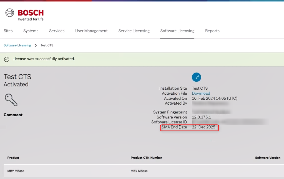Click the breadcrumb chevron arrow
Image resolution: width=284 pixels, height=179 pixels.
pos(36,45)
